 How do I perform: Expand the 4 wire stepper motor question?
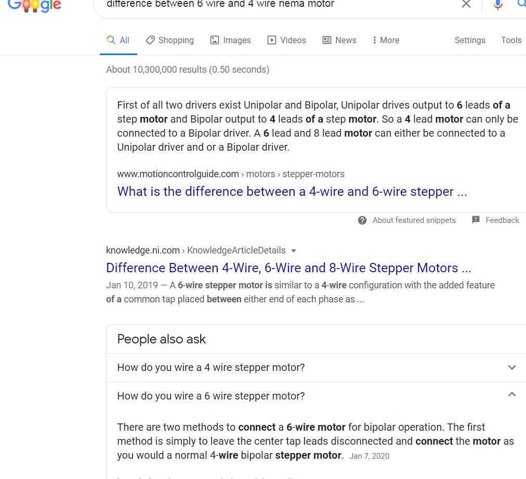click(511, 367)
